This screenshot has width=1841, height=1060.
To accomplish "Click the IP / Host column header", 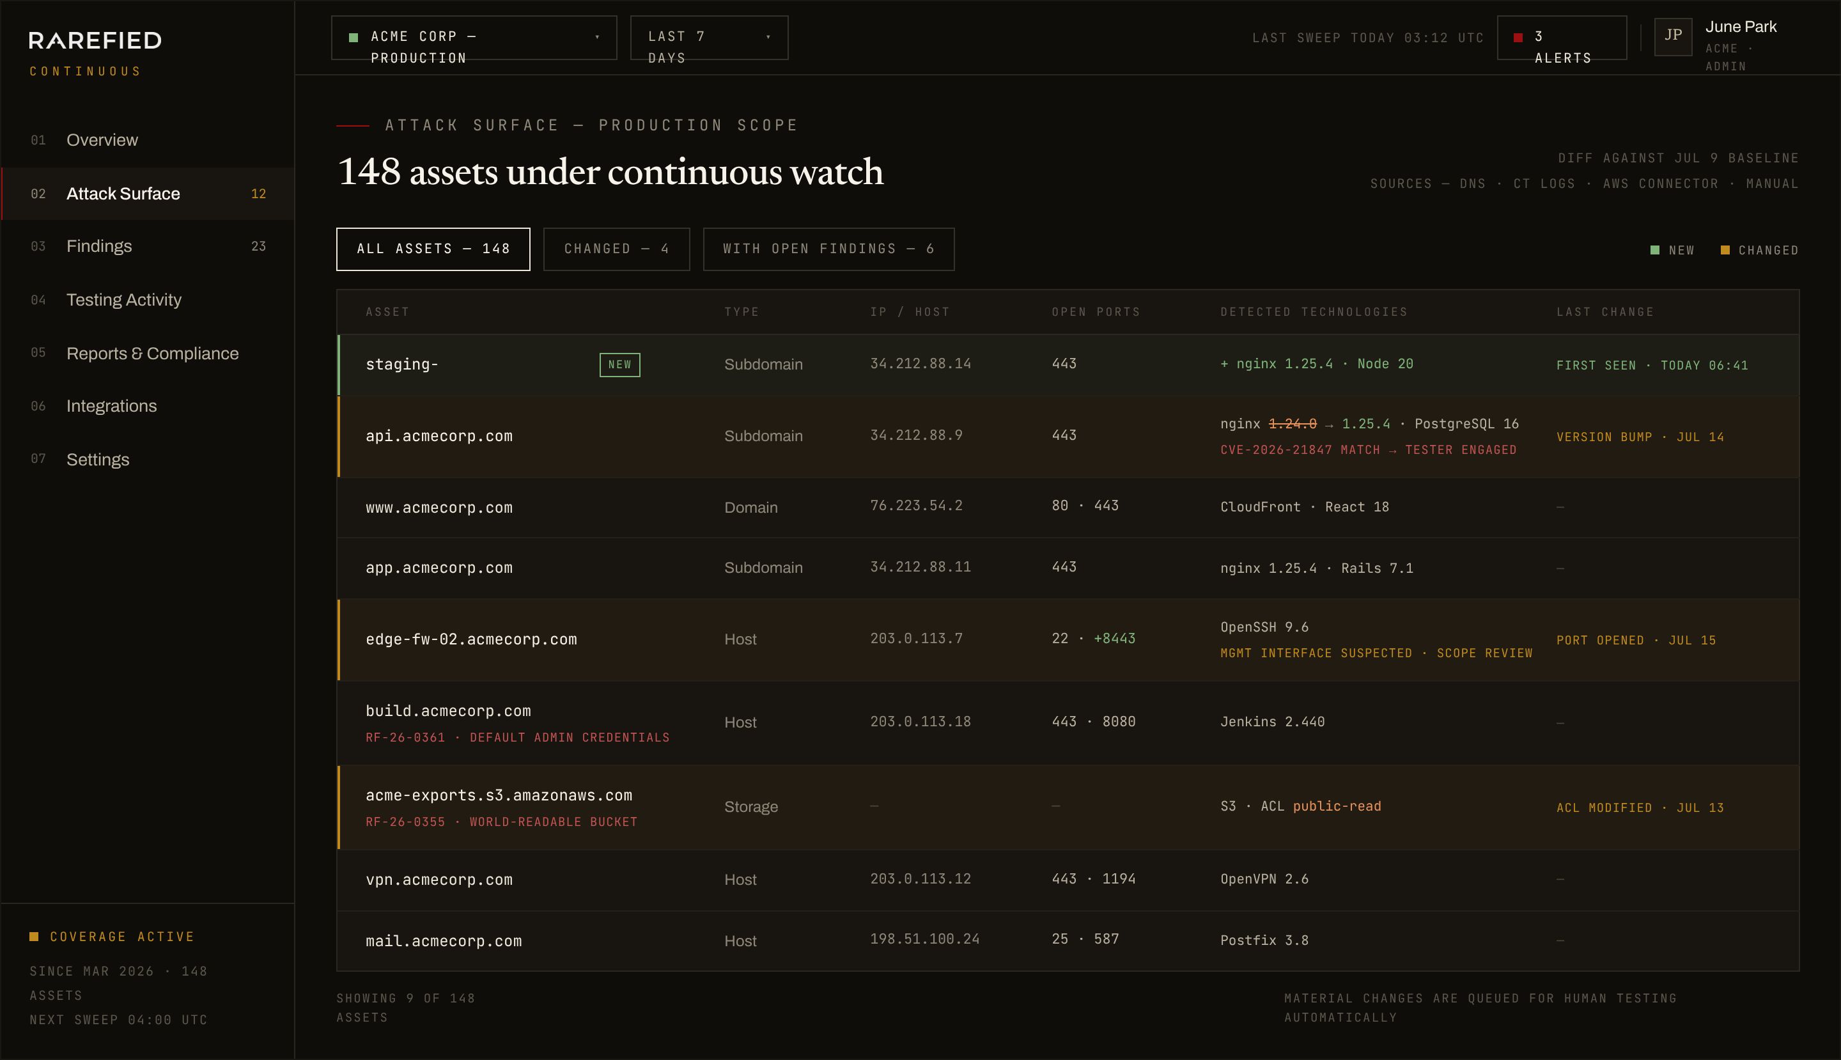I will point(910,311).
